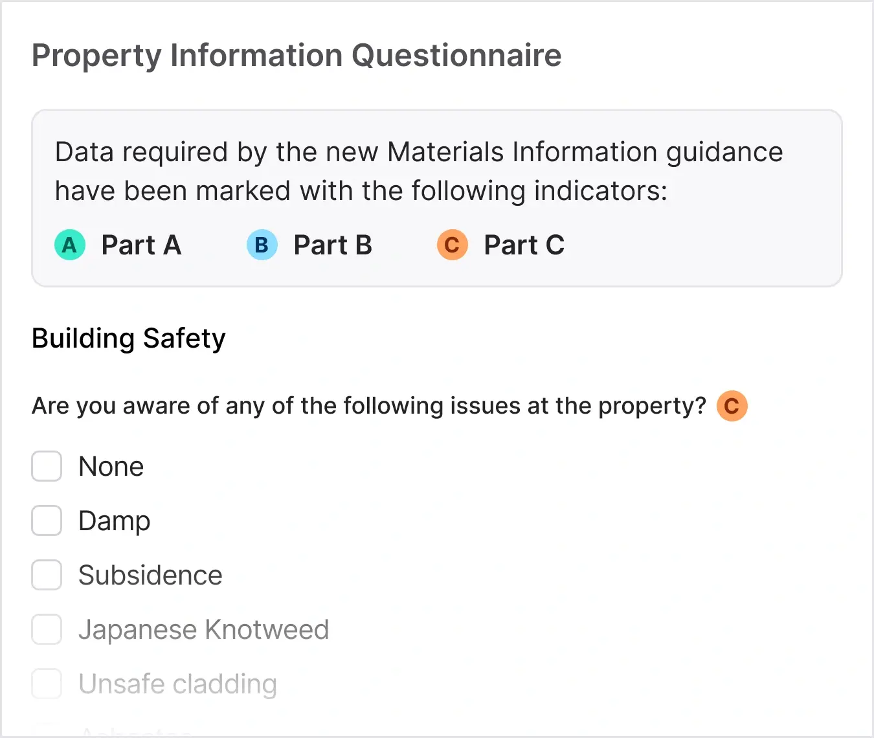Click the None option label
The width and height of the screenshot is (874, 738).
pyautogui.click(x=111, y=466)
